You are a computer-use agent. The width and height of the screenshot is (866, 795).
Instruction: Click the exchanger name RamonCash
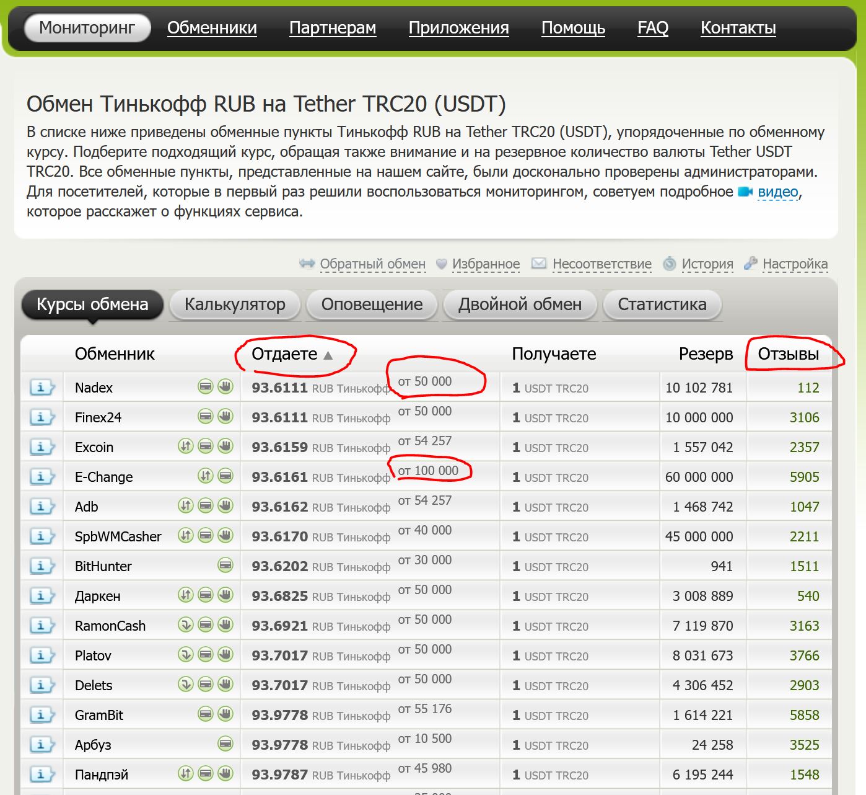click(110, 626)
